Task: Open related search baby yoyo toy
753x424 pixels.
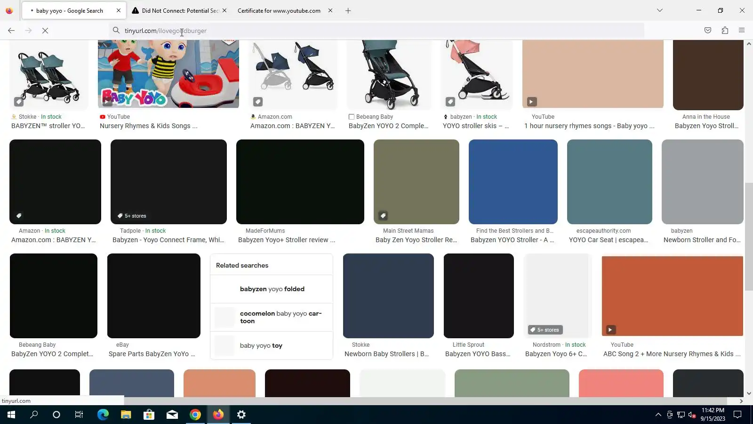Action: [272, 345]
